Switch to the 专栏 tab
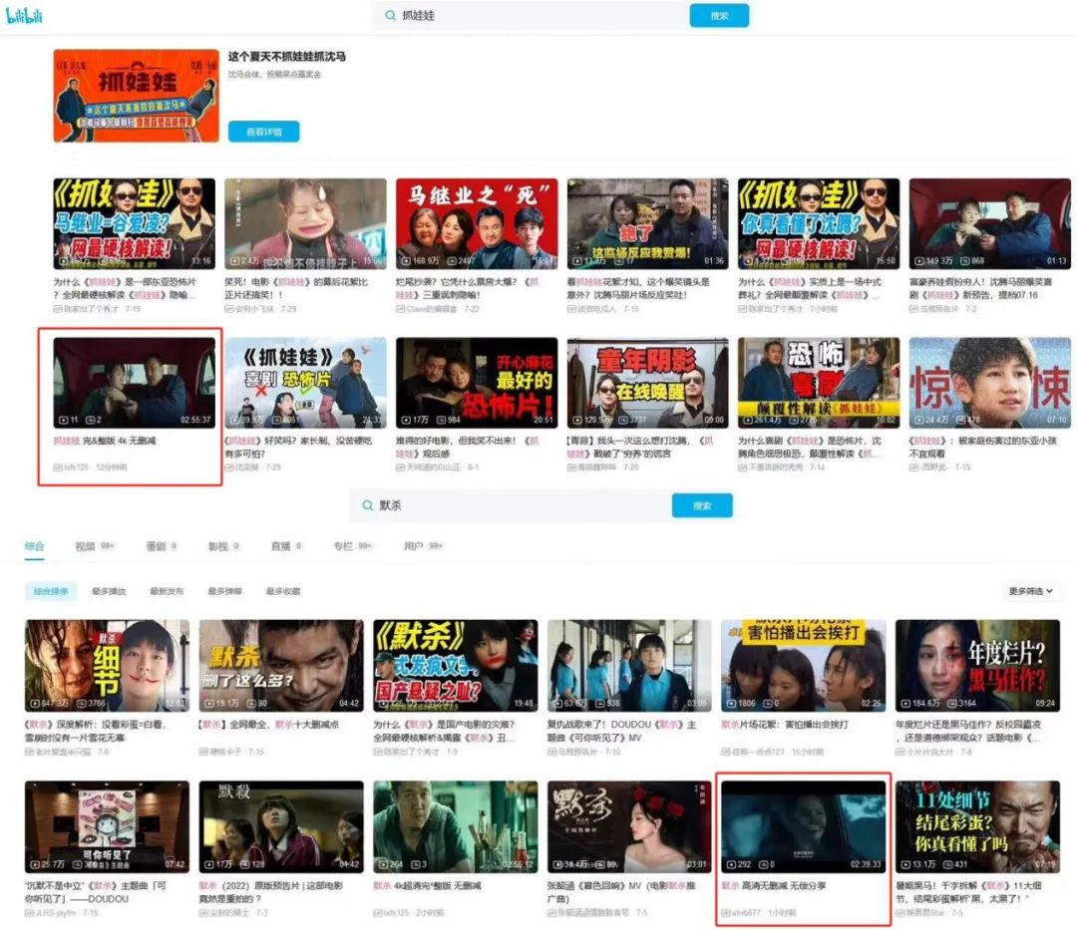The image size is (1077, 930). [352, 546]
